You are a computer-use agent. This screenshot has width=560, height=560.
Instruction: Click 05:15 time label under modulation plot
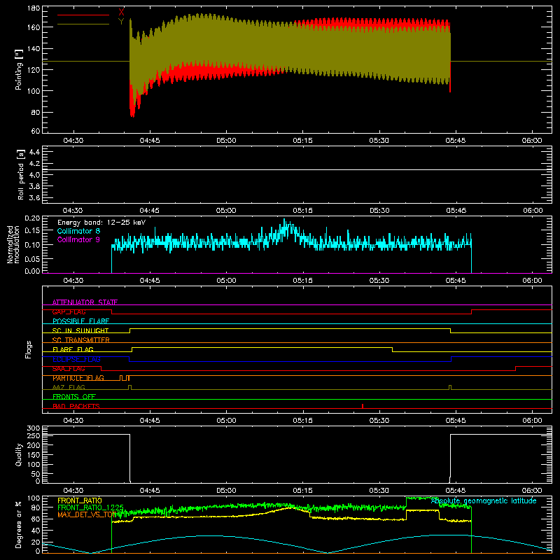(302, 281)
